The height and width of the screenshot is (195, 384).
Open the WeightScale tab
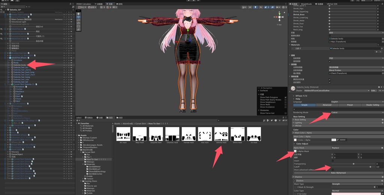pyautogui.click(x=306, y=4)
